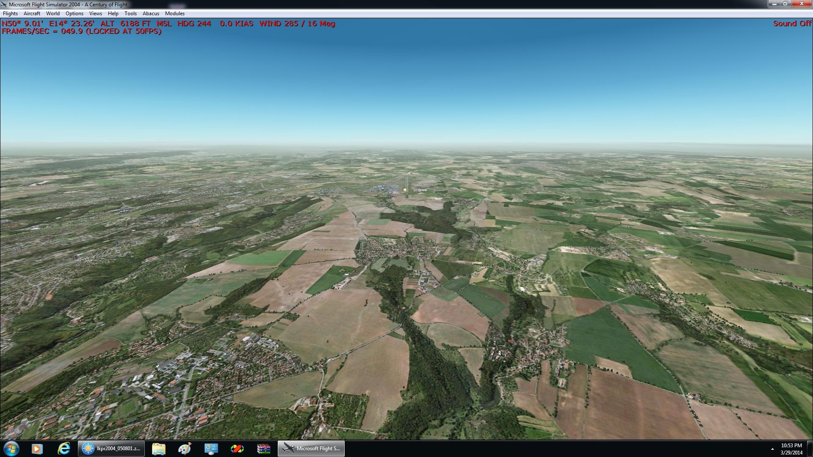Screen dimensions: 813x457
Task: Click the 0.0 KIAS airspeed readout
Action: click(236, 24)
